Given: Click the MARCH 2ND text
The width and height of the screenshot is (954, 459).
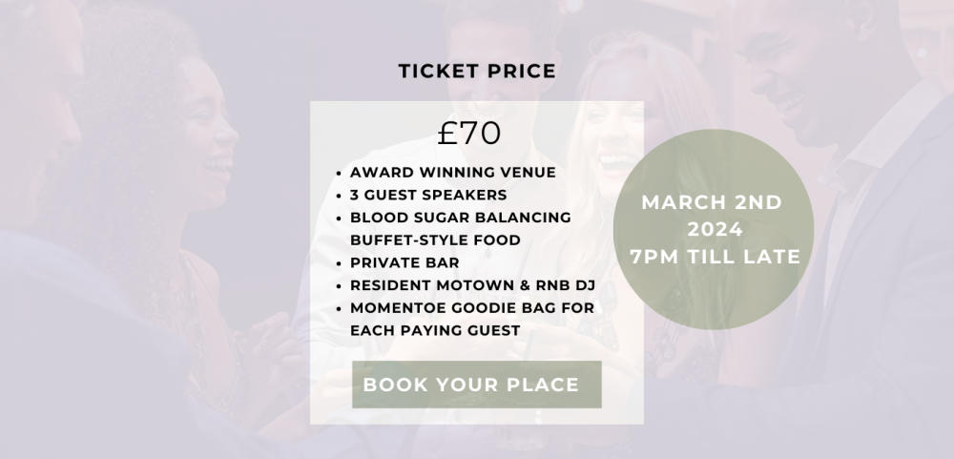Looking at the screenshot, I should pyautogui.click(x=712, y=202).
